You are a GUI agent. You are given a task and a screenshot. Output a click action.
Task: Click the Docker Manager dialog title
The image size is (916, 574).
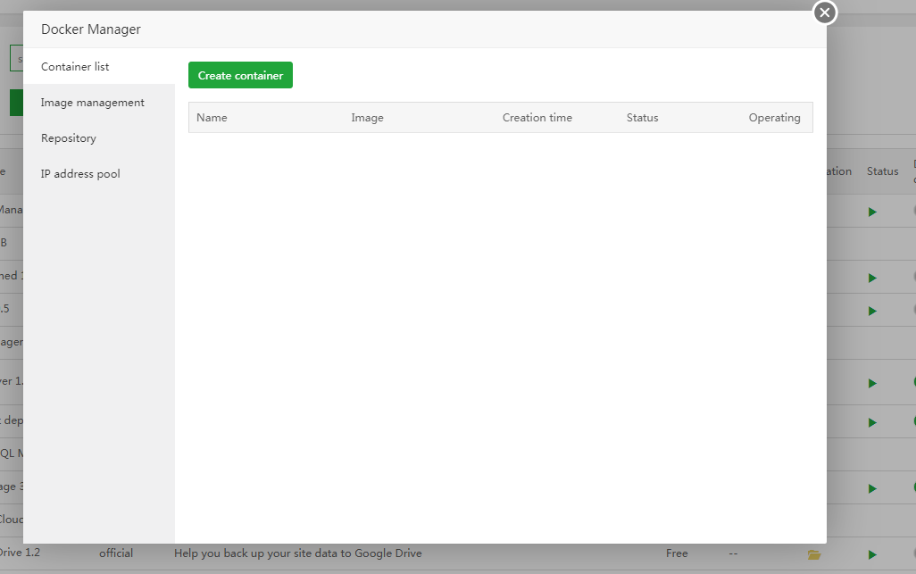click(90, 29)
